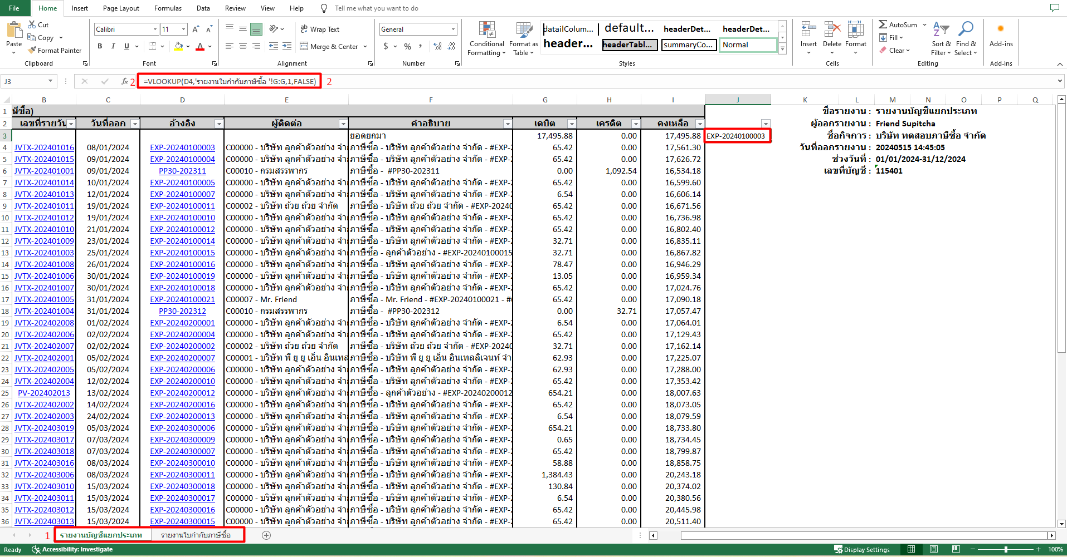This screenshot has width=1067, height=557.
Task: Open hyperlink JVTX-202401016
Action: [44, 147]
